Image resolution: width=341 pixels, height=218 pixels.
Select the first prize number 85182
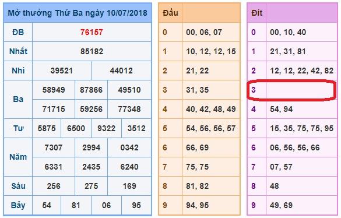92,51
